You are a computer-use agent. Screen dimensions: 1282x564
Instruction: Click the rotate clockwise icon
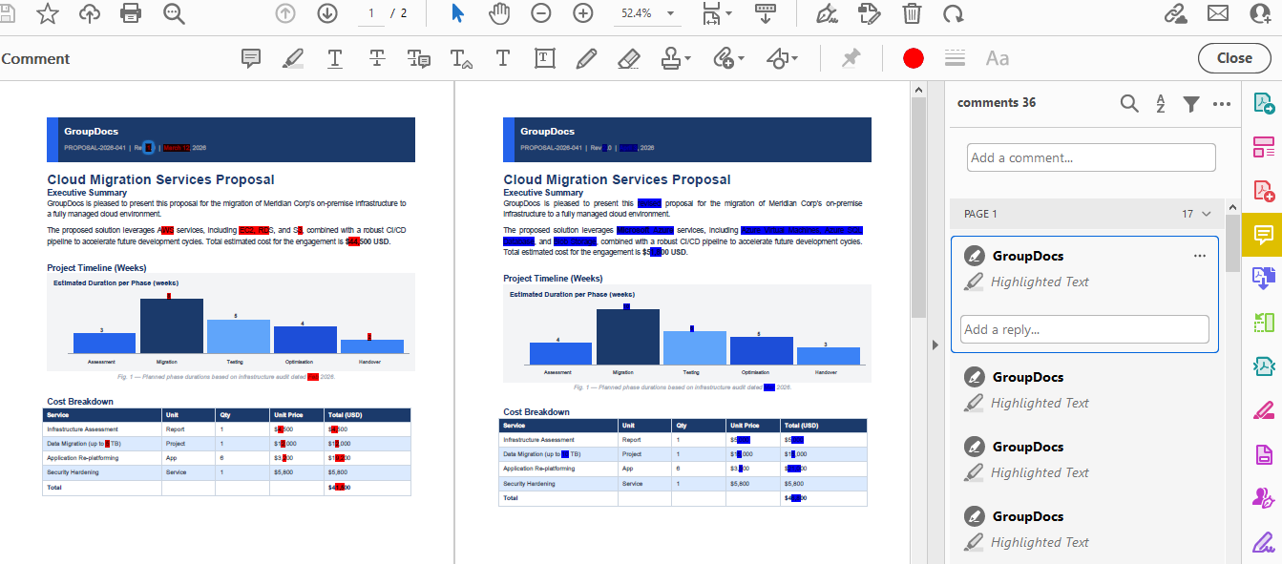(x=953, y=13)
